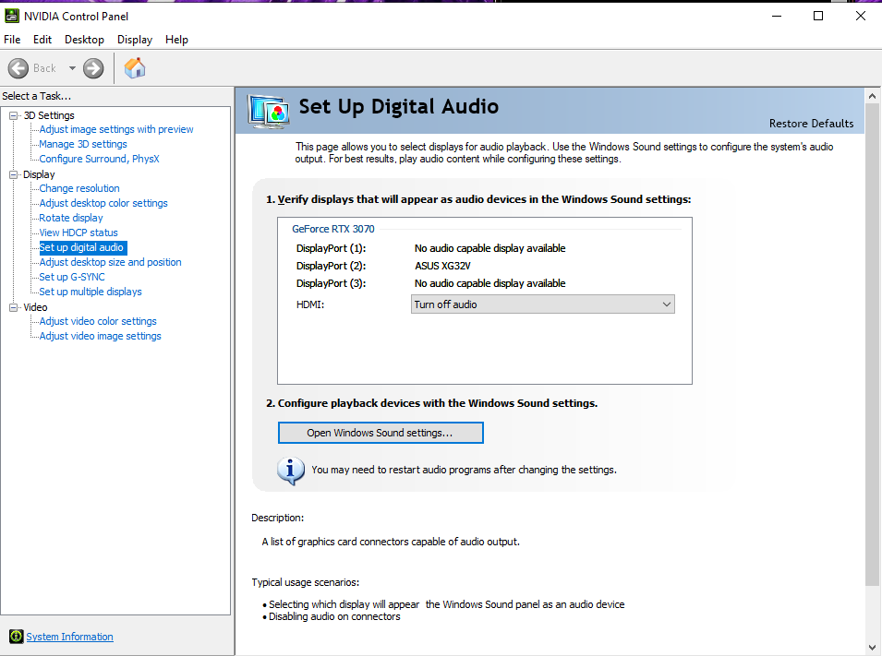Select Adjust video image settings
This screenshot has height=656, width=882.
(100, 336)
